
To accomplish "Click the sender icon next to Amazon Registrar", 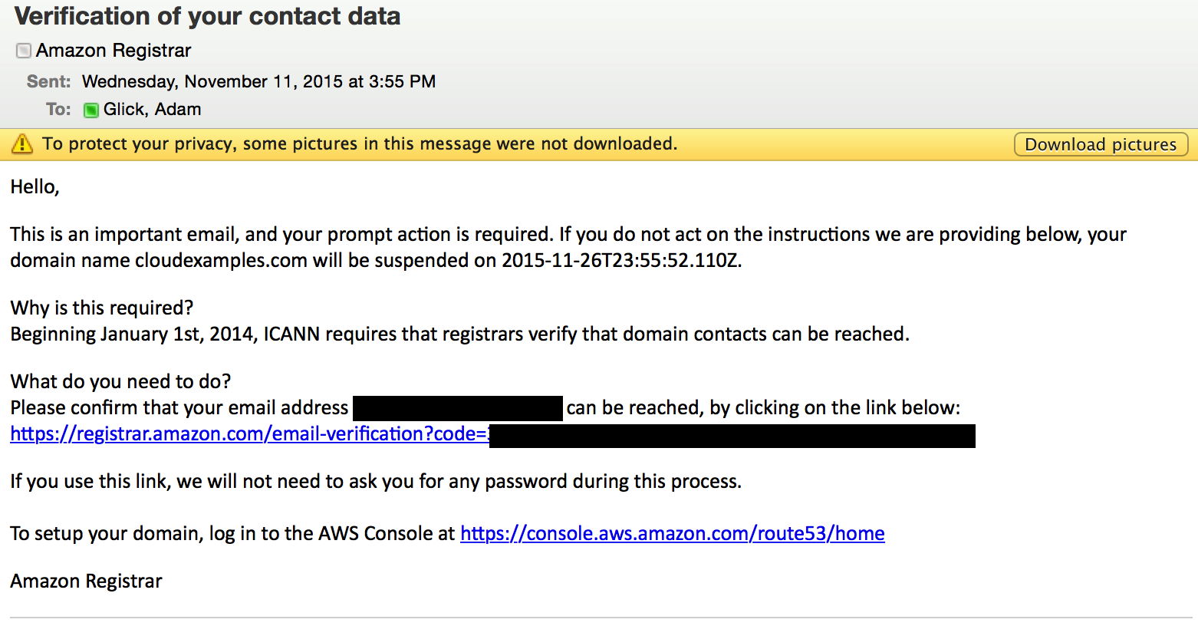I will (x=23, y=51).
